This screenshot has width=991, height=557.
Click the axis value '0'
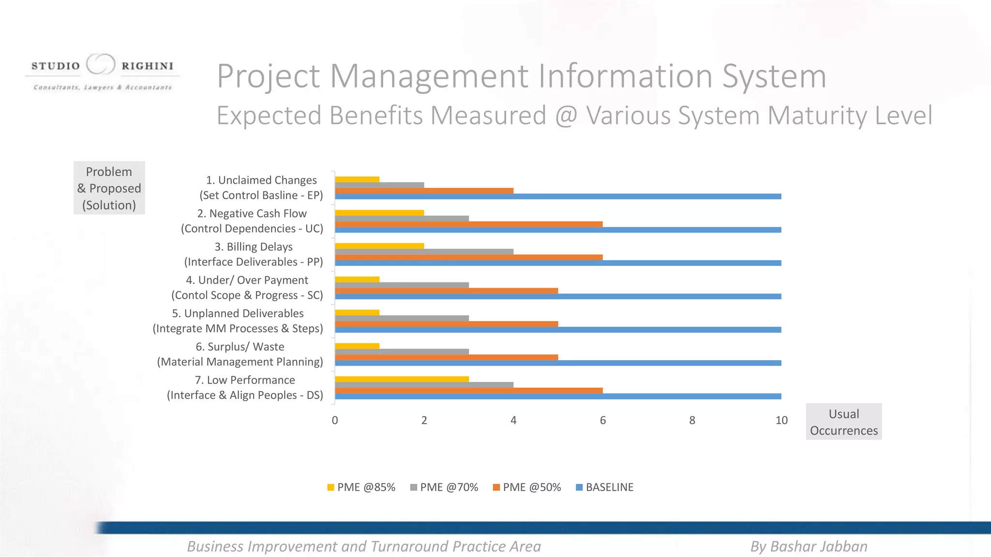pos(335,421)
